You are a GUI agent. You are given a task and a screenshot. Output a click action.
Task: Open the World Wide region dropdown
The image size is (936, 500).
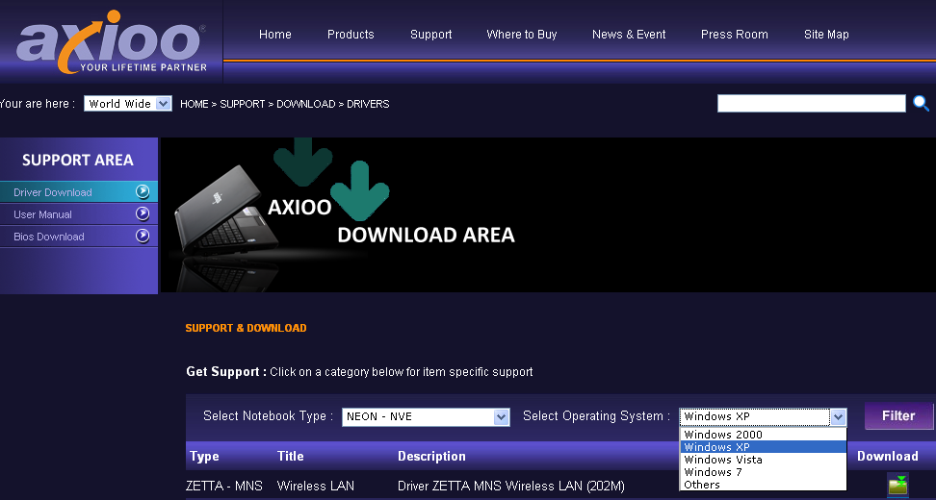pos(128,104)
